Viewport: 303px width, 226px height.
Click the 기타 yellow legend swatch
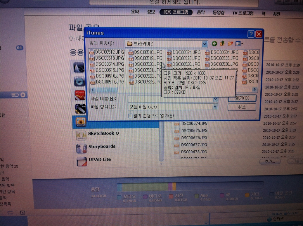point(247,195)
